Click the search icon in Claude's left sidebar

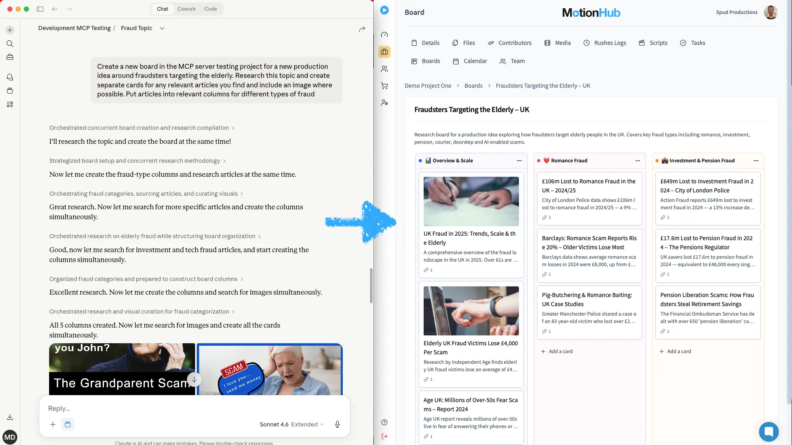pyautogui.click(x=10, y=44)
